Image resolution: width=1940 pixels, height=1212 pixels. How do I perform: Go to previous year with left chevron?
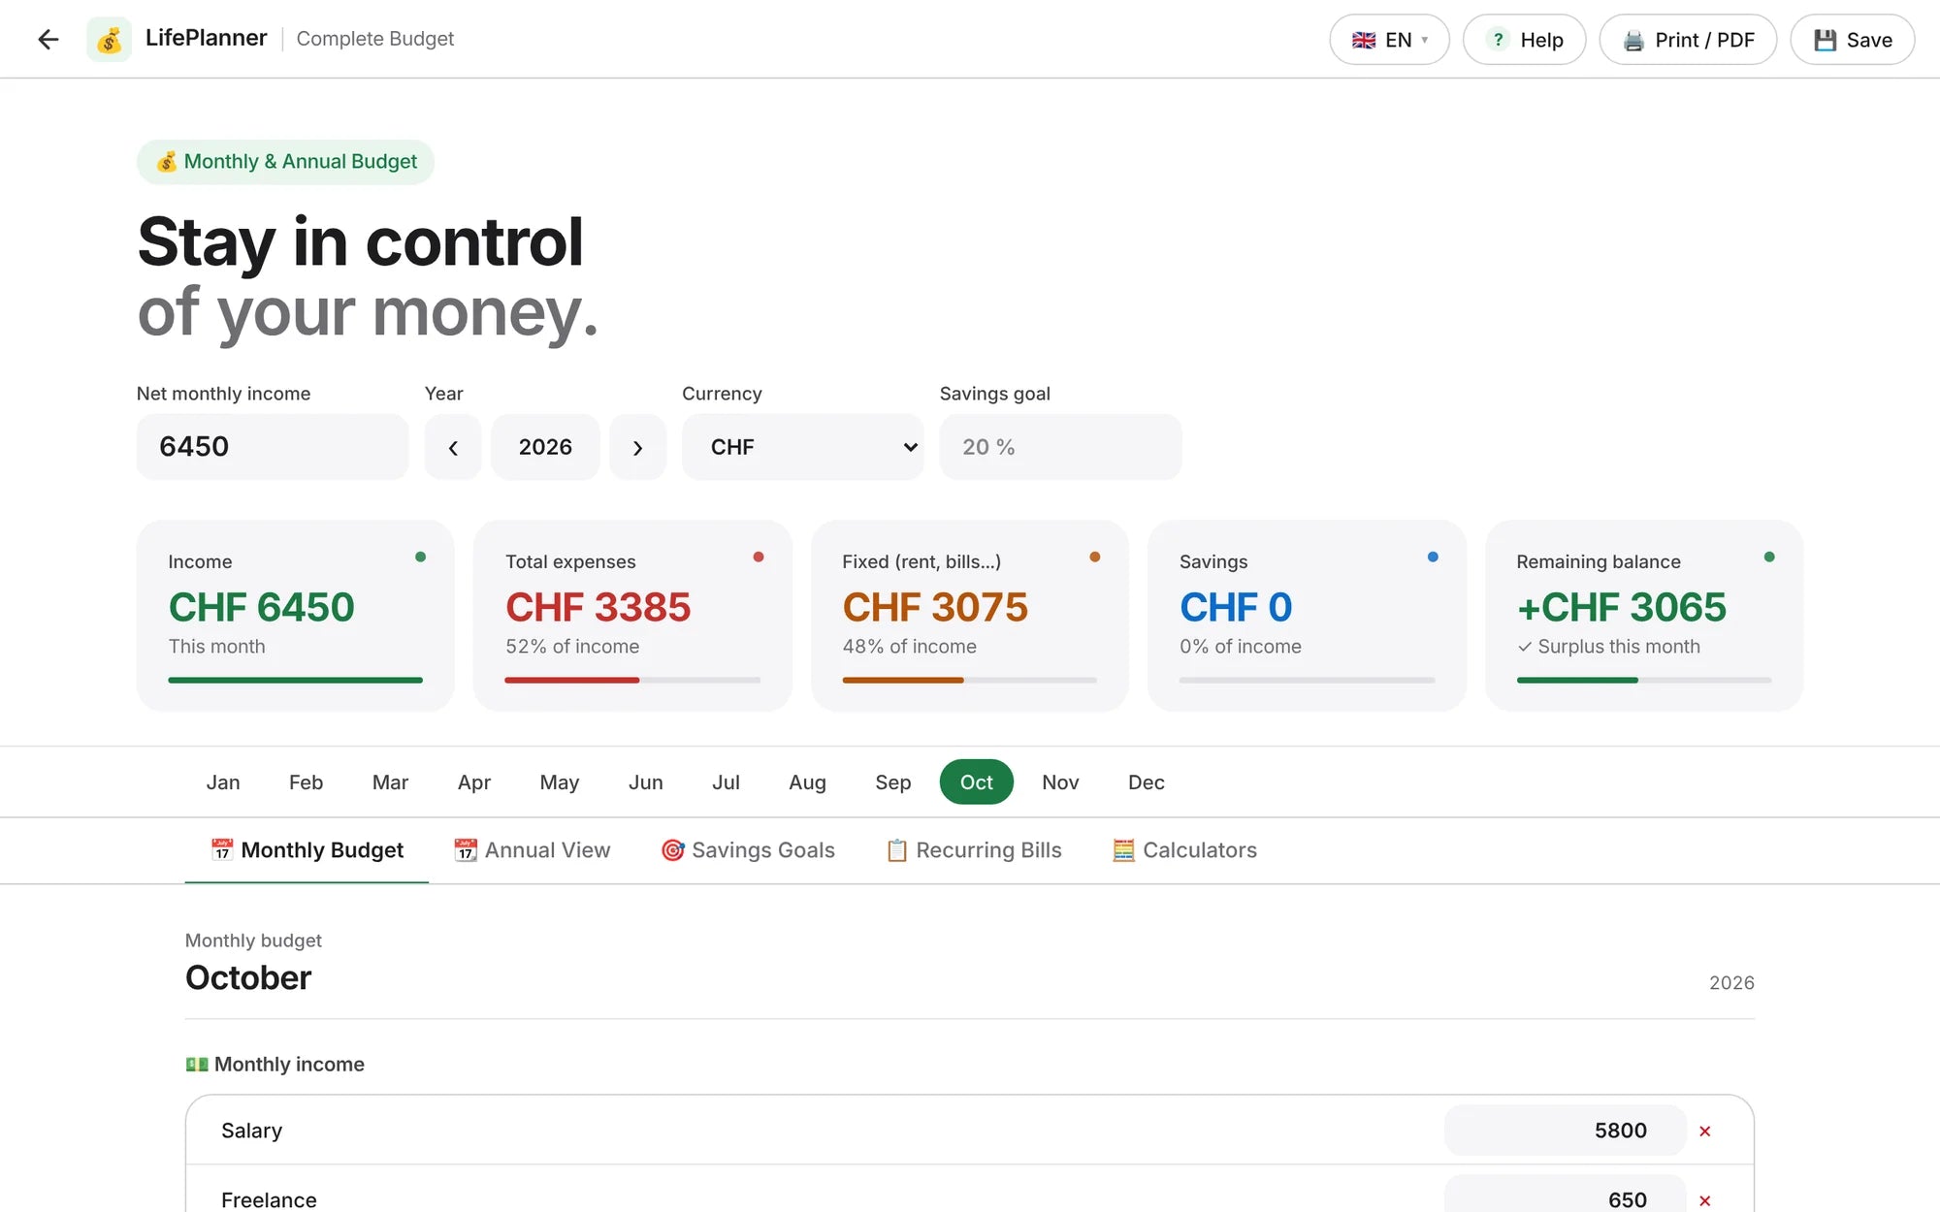[453, 447]
